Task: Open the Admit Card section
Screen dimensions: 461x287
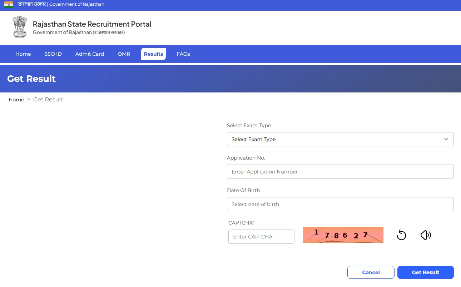Action: point(90,54)
